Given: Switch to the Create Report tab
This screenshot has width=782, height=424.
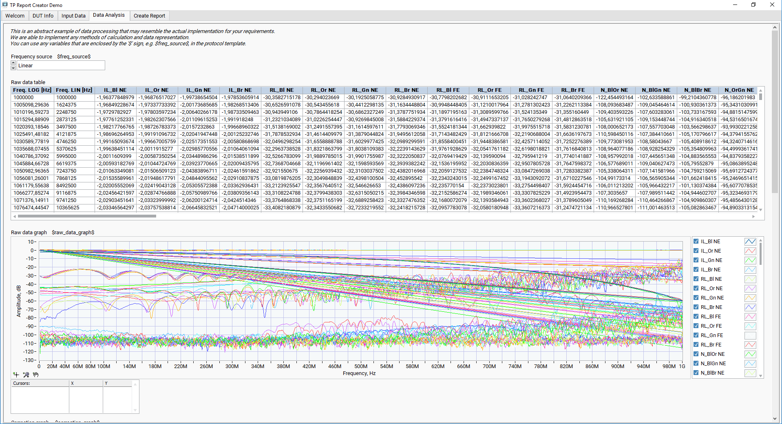Looking at the screenshot, I should (x=149, y=16).
